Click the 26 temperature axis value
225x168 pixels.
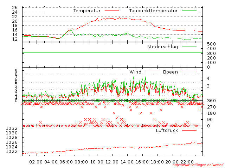(15, 8)
